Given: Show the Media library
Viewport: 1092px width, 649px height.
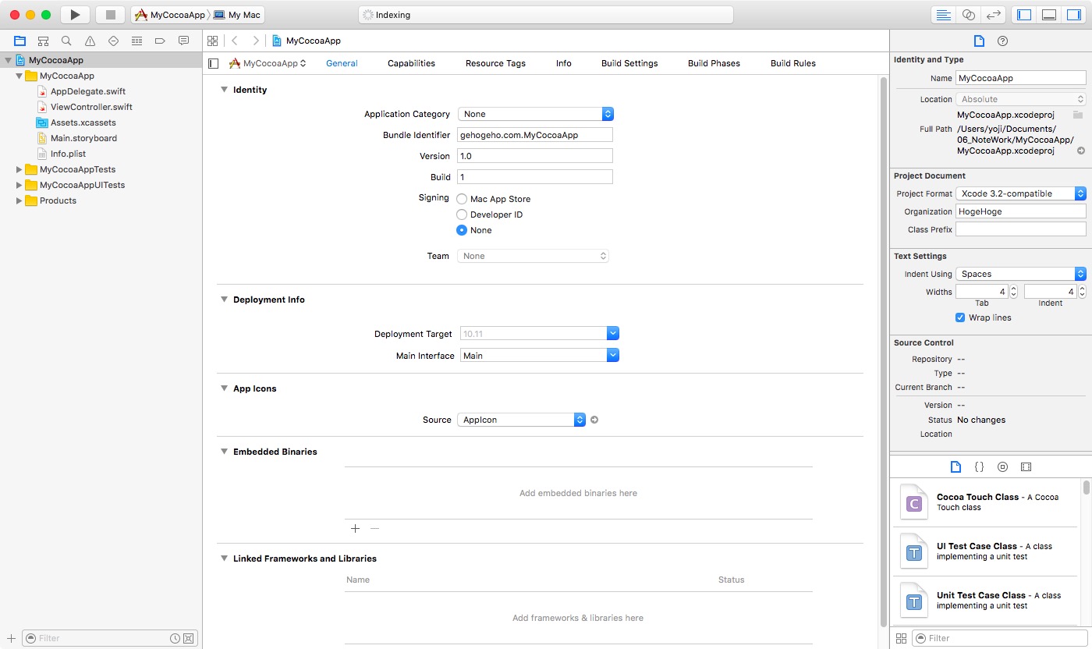Looking at the screenshot, I should [1026, 466].
